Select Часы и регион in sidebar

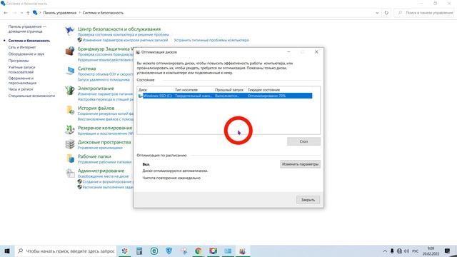coord(21,89)
